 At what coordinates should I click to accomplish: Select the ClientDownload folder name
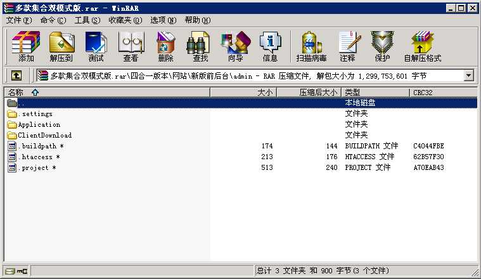(x=45, y=135)
